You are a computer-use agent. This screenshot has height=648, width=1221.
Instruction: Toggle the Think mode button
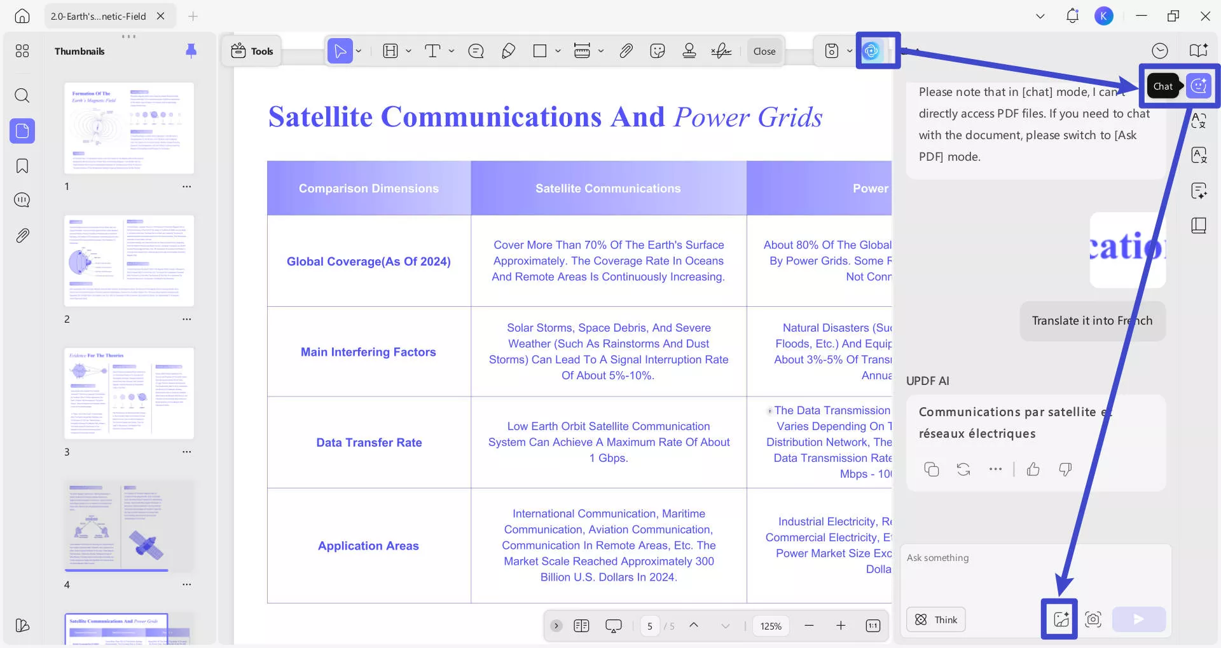coord(935,619)
